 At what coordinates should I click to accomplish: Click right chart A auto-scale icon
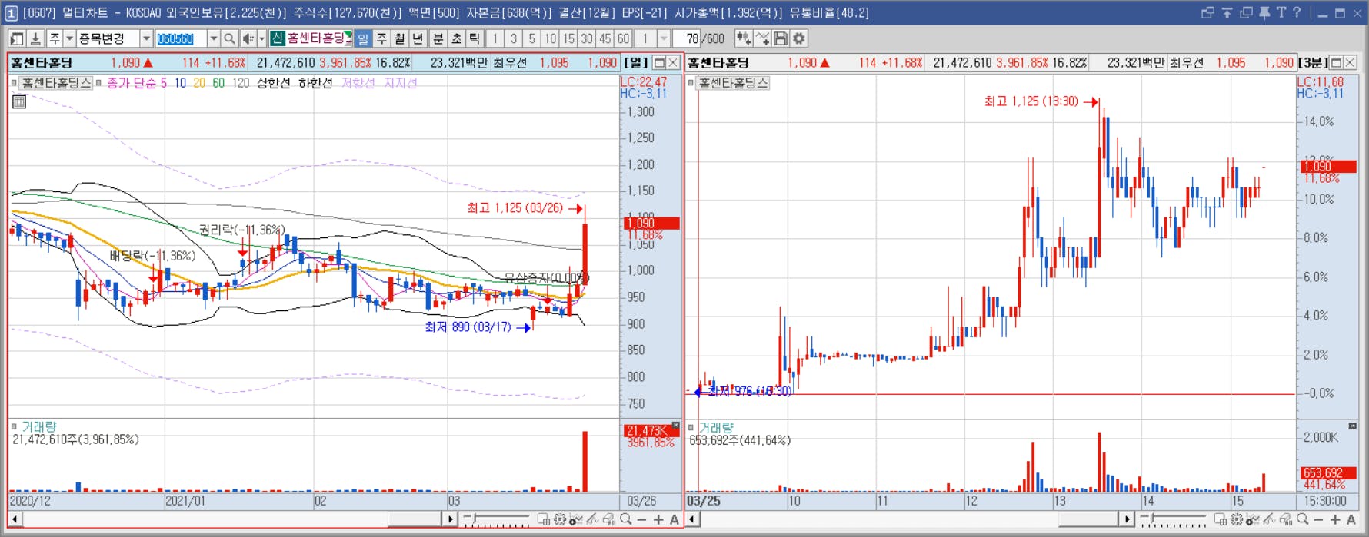(x=1351, y=520)
